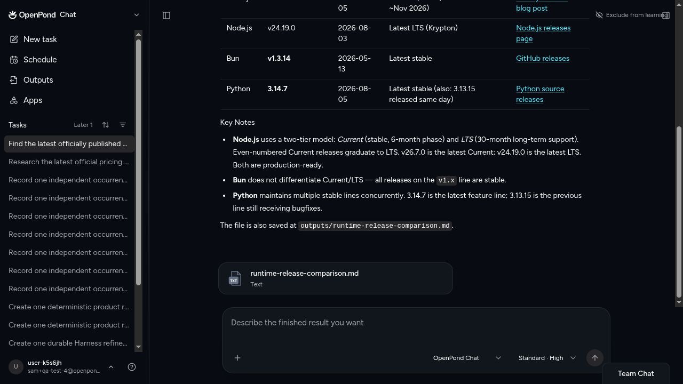Click the TXT file icon of runtime-release-comparison.md
Viewport: 683px width, 384px height.
[x=235, y=278]
